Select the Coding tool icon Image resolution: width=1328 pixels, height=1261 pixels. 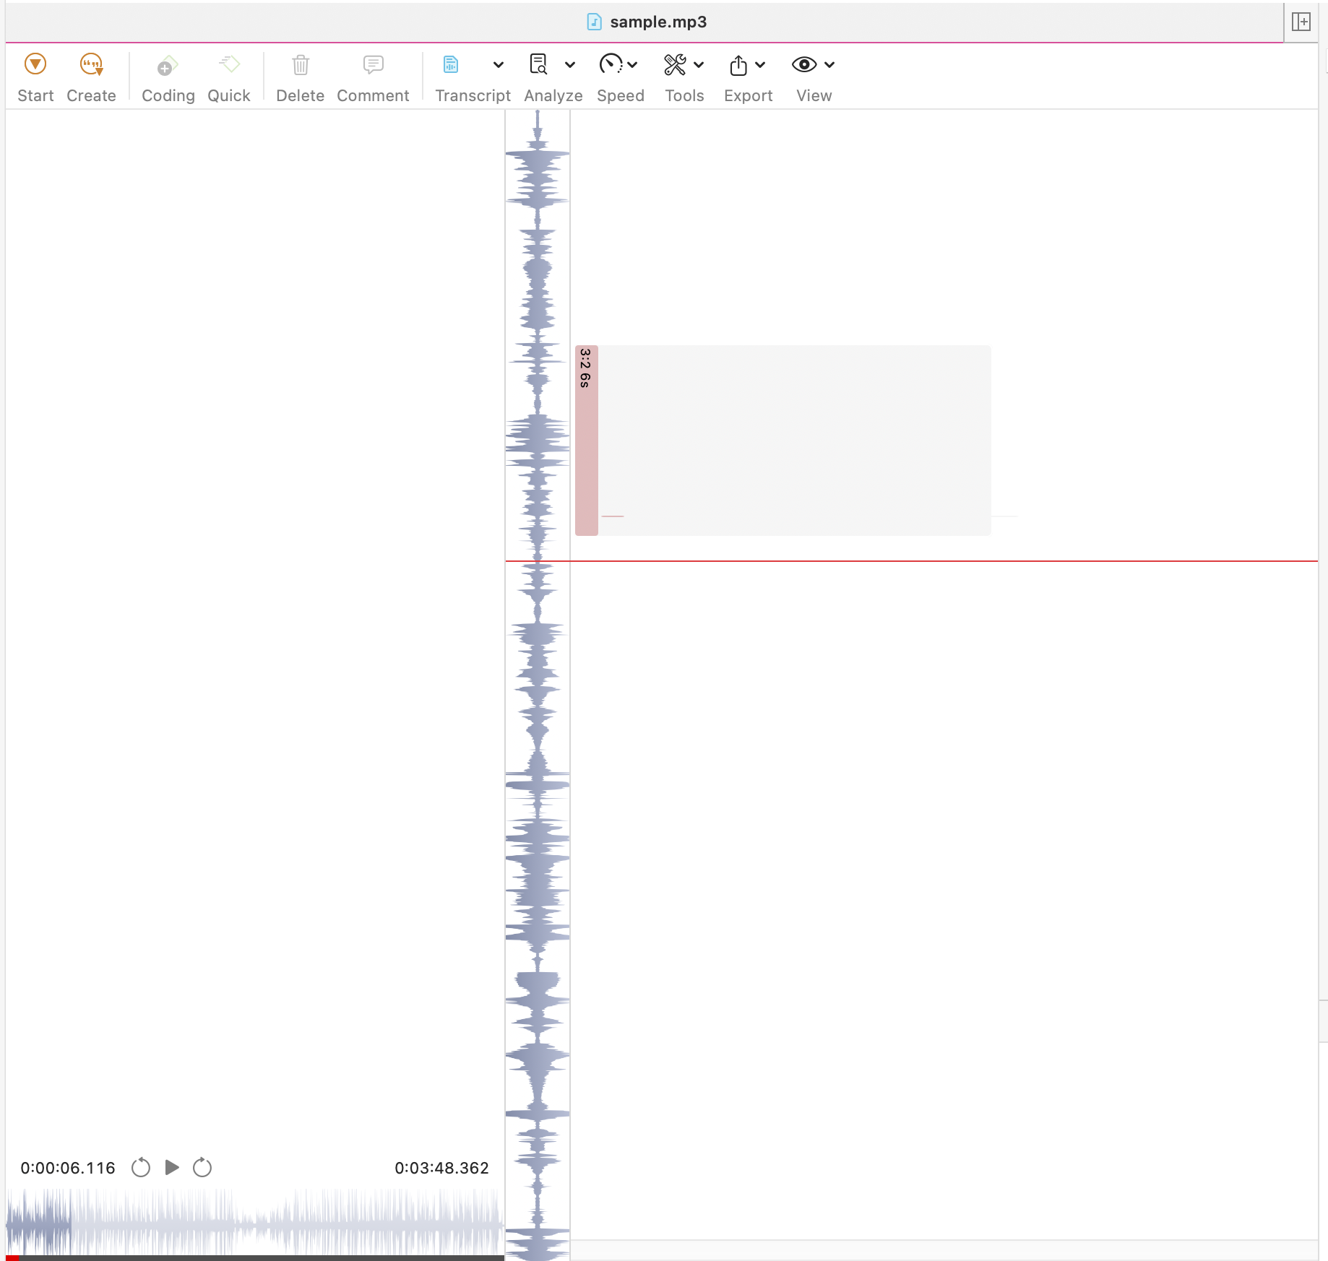coord(167,65)
